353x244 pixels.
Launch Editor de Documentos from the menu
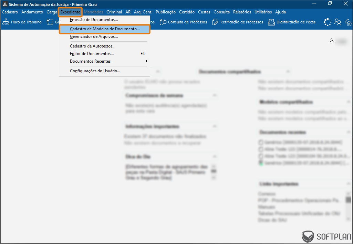104,54
